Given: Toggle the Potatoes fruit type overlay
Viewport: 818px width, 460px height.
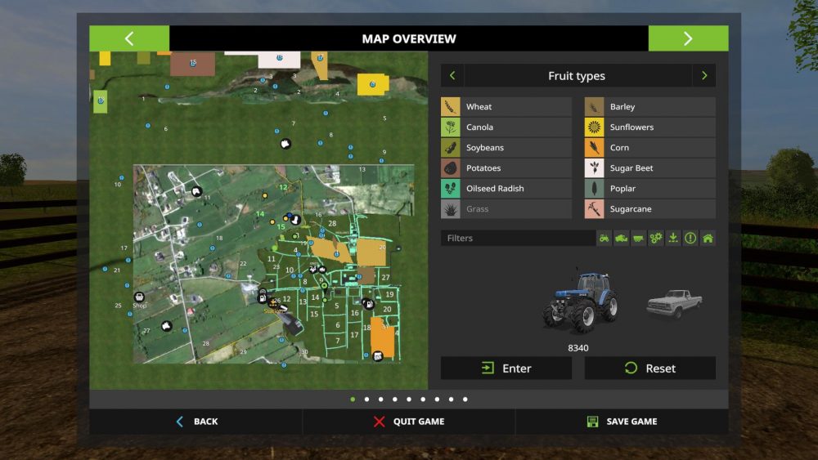Looking at the screenshot, I should pos(506,167).
